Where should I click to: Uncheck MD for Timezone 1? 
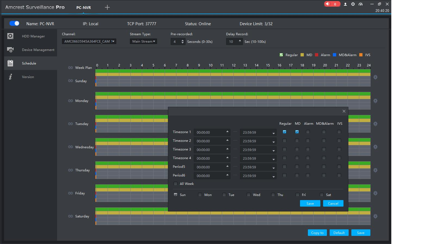297,132
